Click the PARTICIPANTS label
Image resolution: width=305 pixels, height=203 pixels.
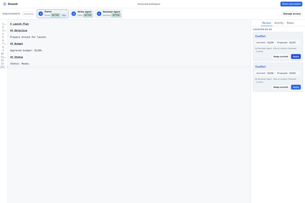tap(11, 14)
